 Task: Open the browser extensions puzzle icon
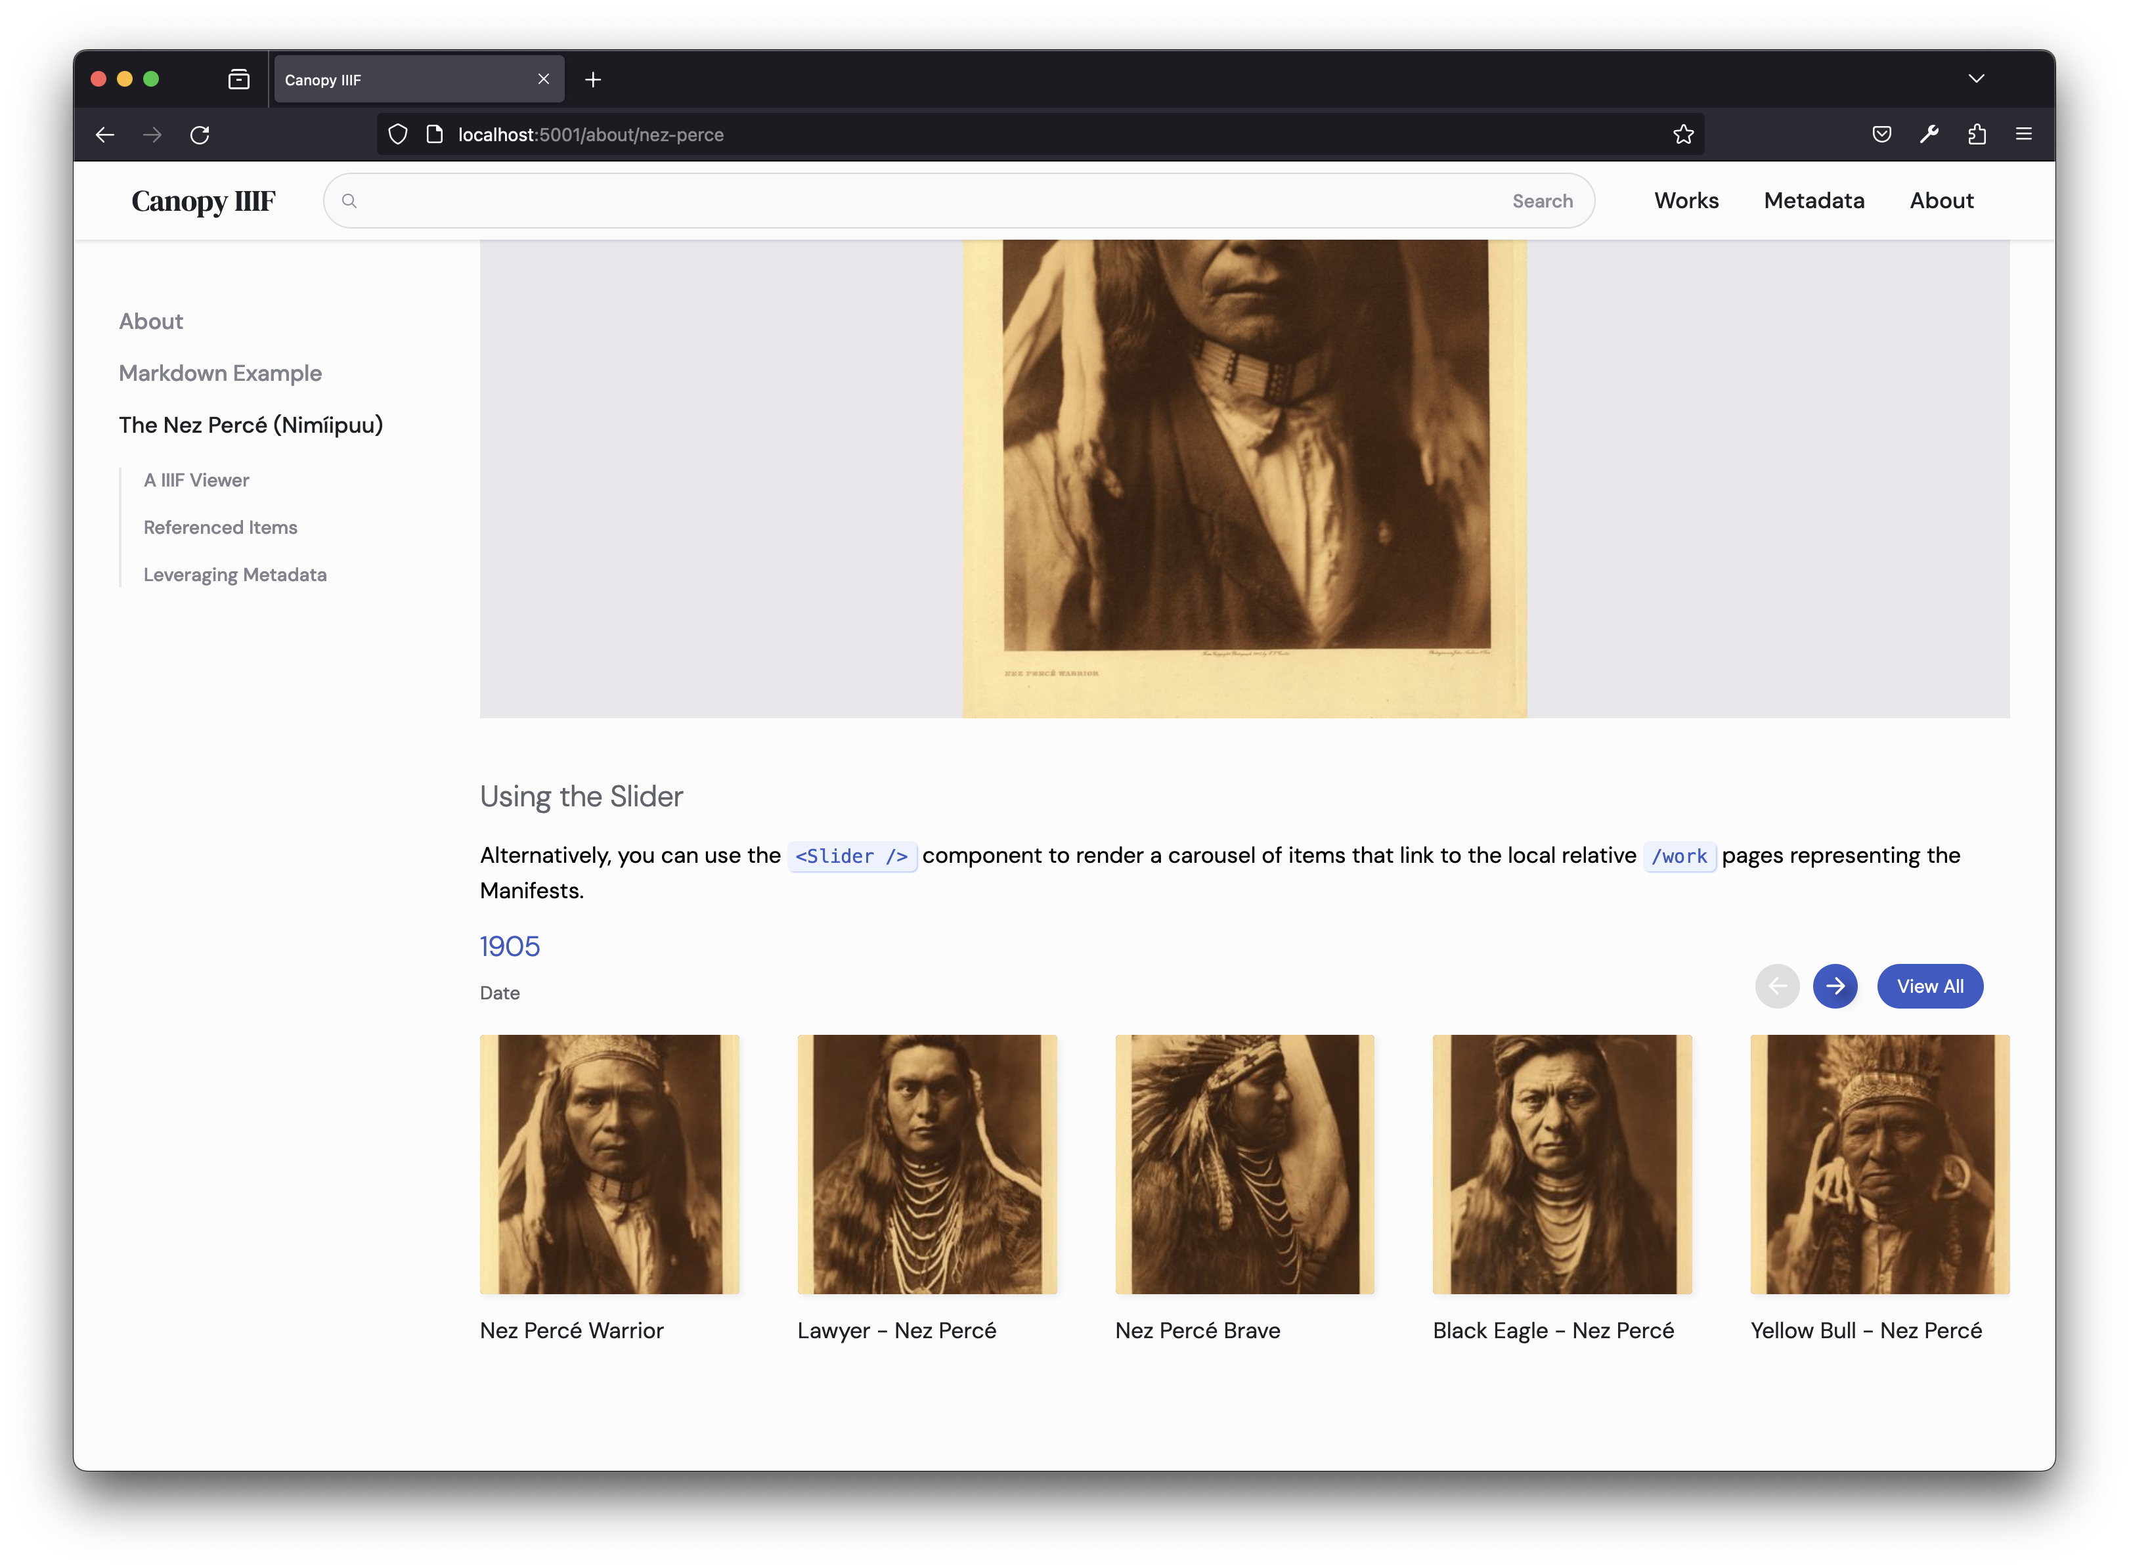1977,134
